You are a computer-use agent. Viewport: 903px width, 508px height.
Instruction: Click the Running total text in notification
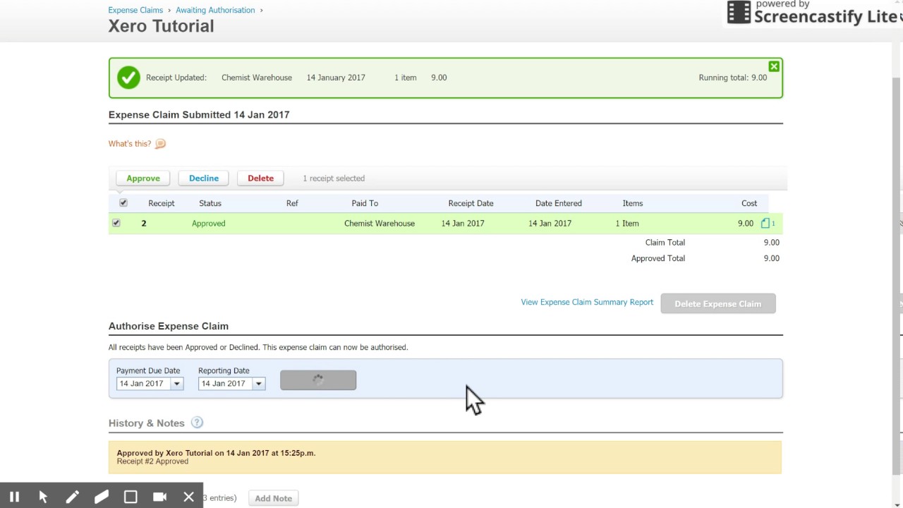click(733, 78)
